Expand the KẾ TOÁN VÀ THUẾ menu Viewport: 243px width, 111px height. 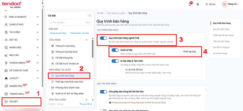pyautogui.click(x=38, y=70)
